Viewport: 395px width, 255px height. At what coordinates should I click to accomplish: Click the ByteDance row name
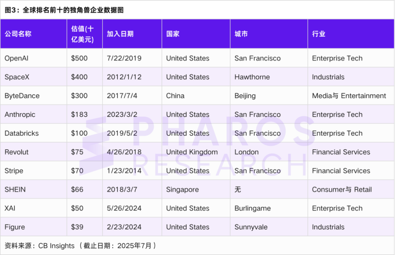point(22,96)
